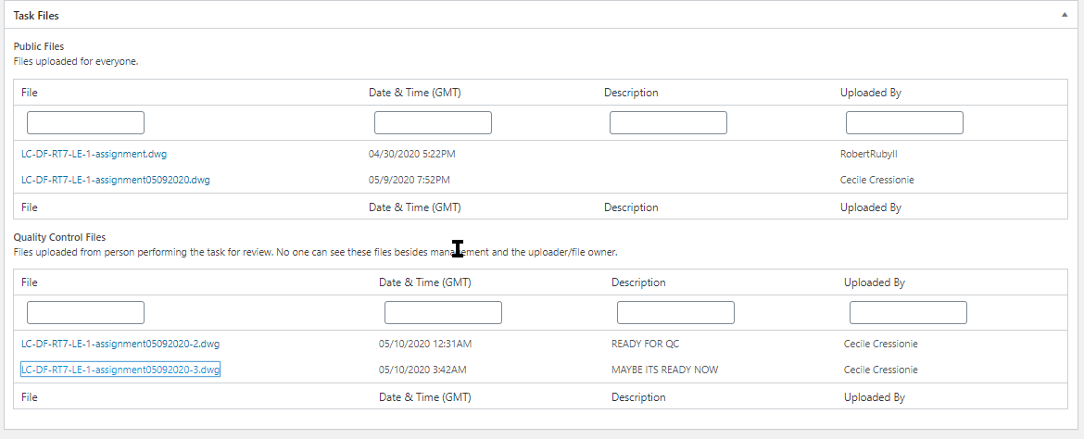Download the assignment05092020-2.dwg file

[120, 344]
